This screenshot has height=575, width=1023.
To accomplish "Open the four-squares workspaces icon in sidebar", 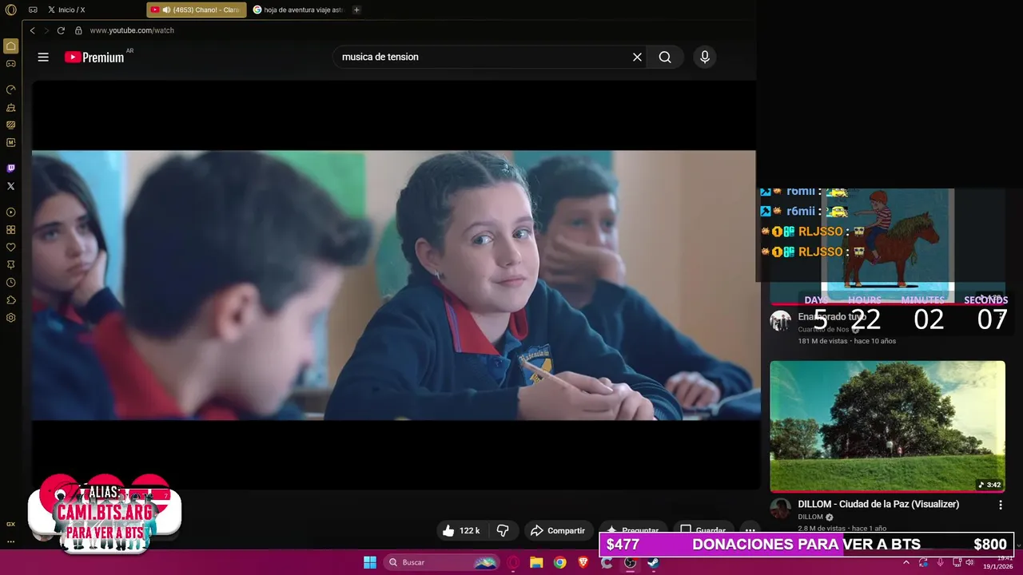I will coord(11,230).
